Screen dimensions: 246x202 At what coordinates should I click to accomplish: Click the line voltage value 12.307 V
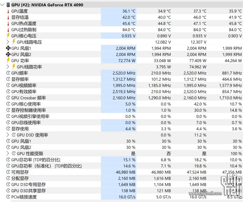199,42
